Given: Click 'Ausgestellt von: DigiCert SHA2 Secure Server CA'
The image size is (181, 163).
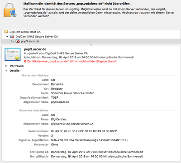Looking at the screenshot, I should click(x=56, y=53).
